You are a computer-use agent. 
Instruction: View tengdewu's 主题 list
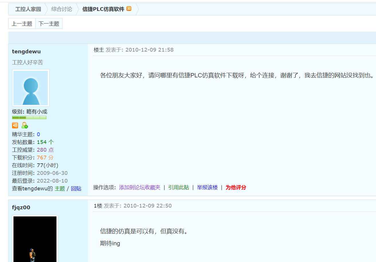60,189
